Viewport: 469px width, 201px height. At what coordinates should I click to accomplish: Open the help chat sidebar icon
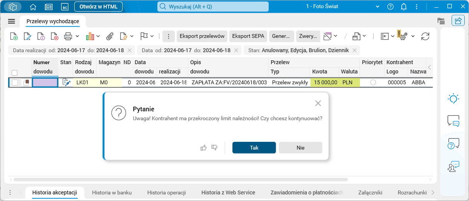pyautogui.click(x=453, y=144)
